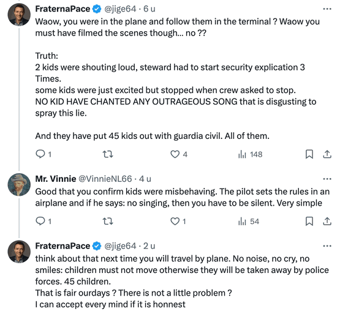
Task: Open Mr. Vinnie's Van Gogh avatar
Action: (x=19, y=185)
